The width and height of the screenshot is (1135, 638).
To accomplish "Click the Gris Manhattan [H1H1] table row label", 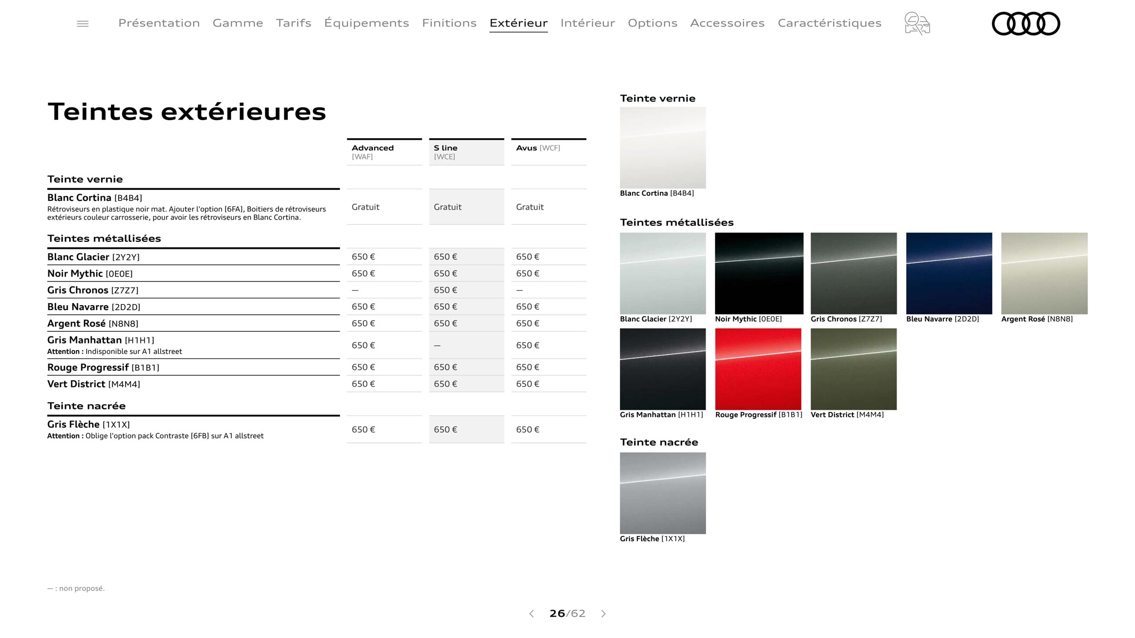I will pyautogui.click(x=101, y=340).
